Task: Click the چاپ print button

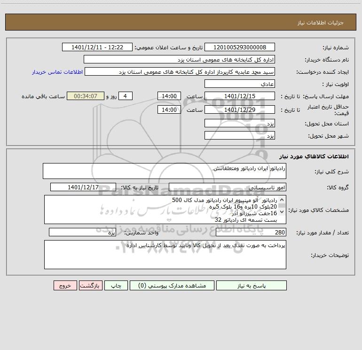Action: [116, 285]
